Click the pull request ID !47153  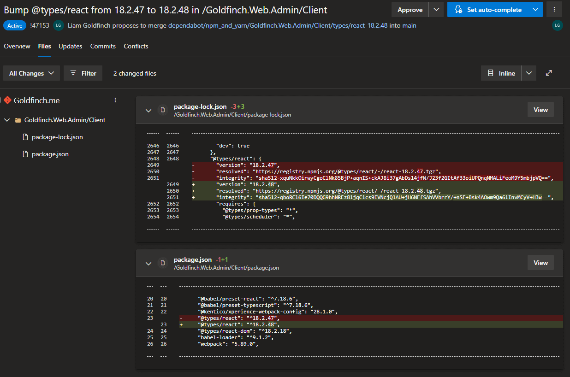point(40,26)
